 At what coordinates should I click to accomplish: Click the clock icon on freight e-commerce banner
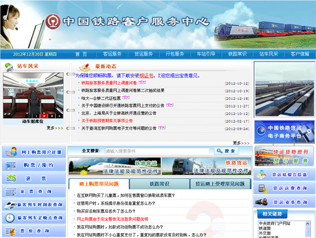(x=261, y=131)
